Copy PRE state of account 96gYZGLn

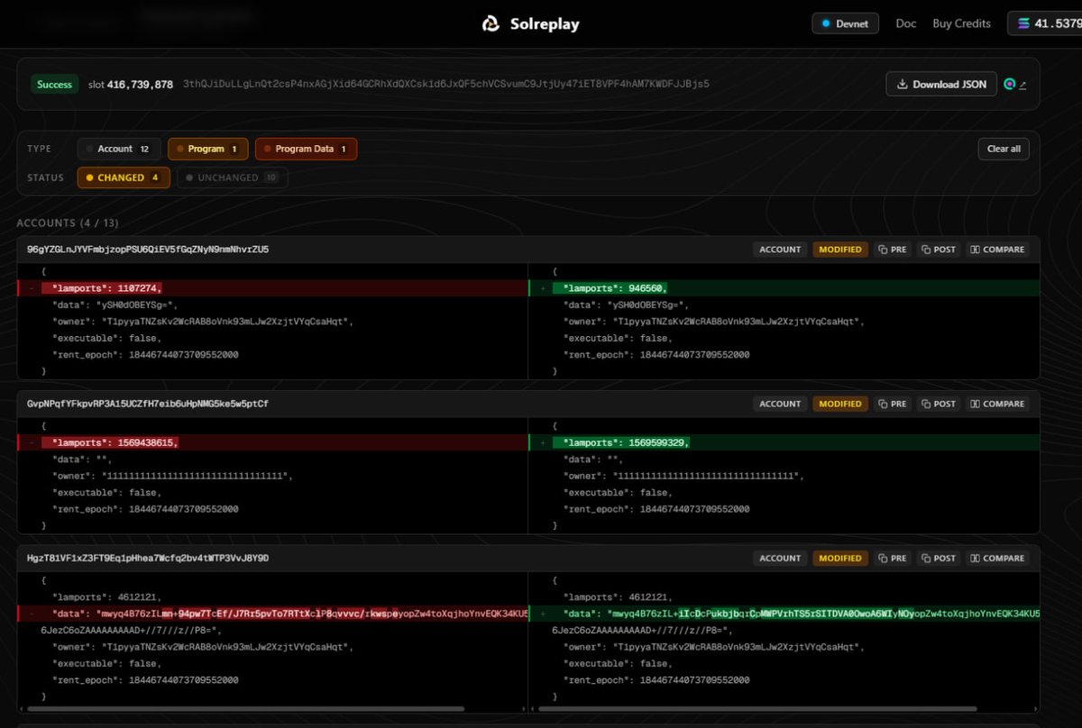(x=893, y=250)
